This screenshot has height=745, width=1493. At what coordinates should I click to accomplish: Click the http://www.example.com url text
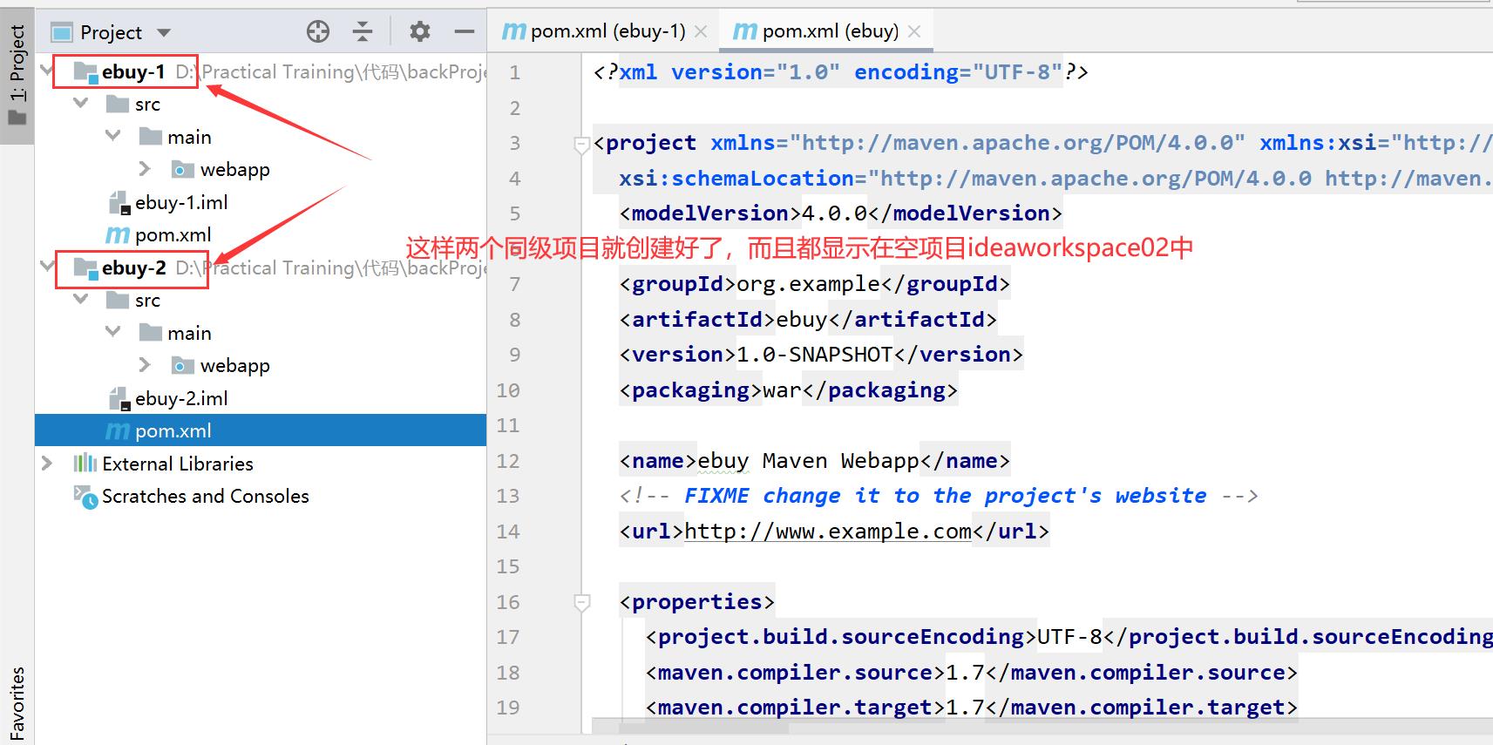click(x=828, y=532)
